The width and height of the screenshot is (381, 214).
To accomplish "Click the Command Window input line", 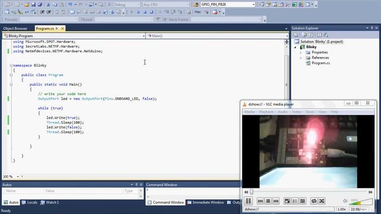I will click(x=193, y=190).
